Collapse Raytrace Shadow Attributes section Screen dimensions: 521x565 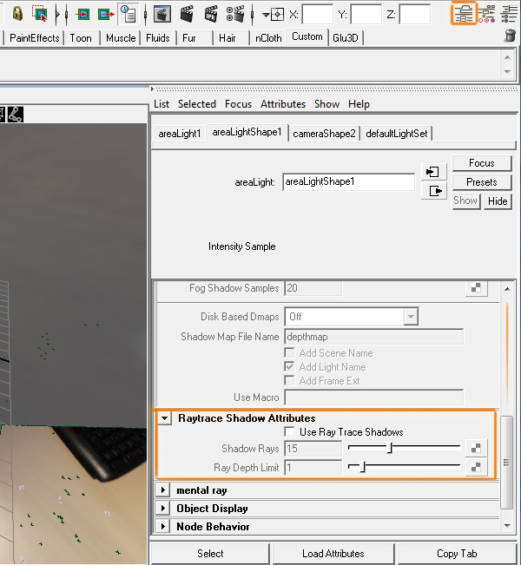click(164, 418)
